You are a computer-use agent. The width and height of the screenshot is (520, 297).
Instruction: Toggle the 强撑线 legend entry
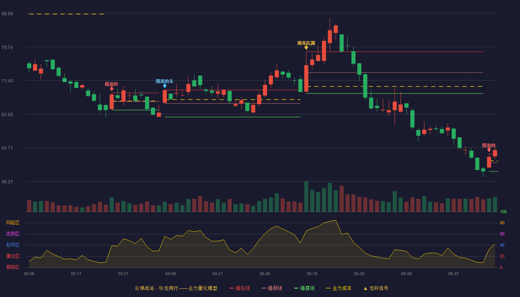click(304, 288)
